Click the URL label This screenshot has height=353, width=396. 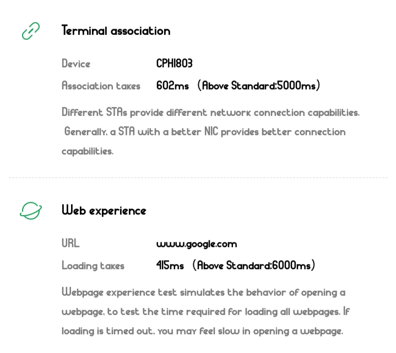pyautogui.click(x=70, y=244)
